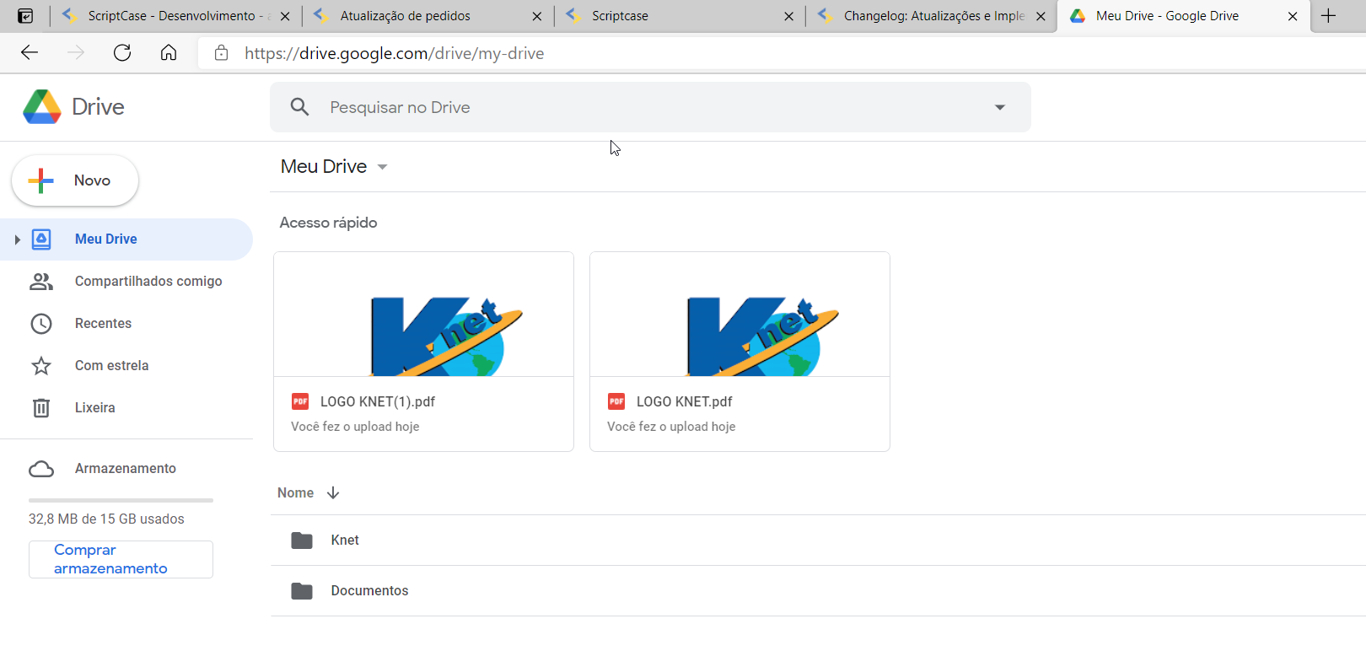Click the colorful plus icon on Novo
1366x667 pixels.
tap(40, 180)
